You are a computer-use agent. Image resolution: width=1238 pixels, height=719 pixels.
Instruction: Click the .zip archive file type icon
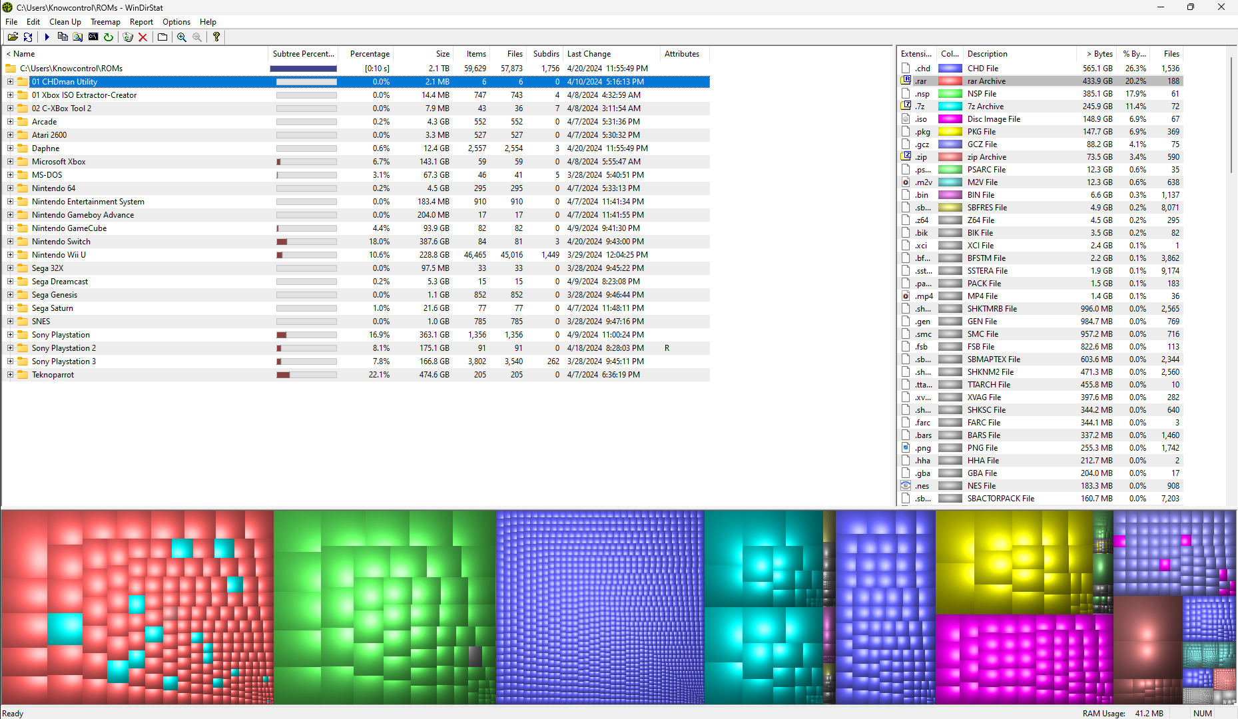coord(906,157)
